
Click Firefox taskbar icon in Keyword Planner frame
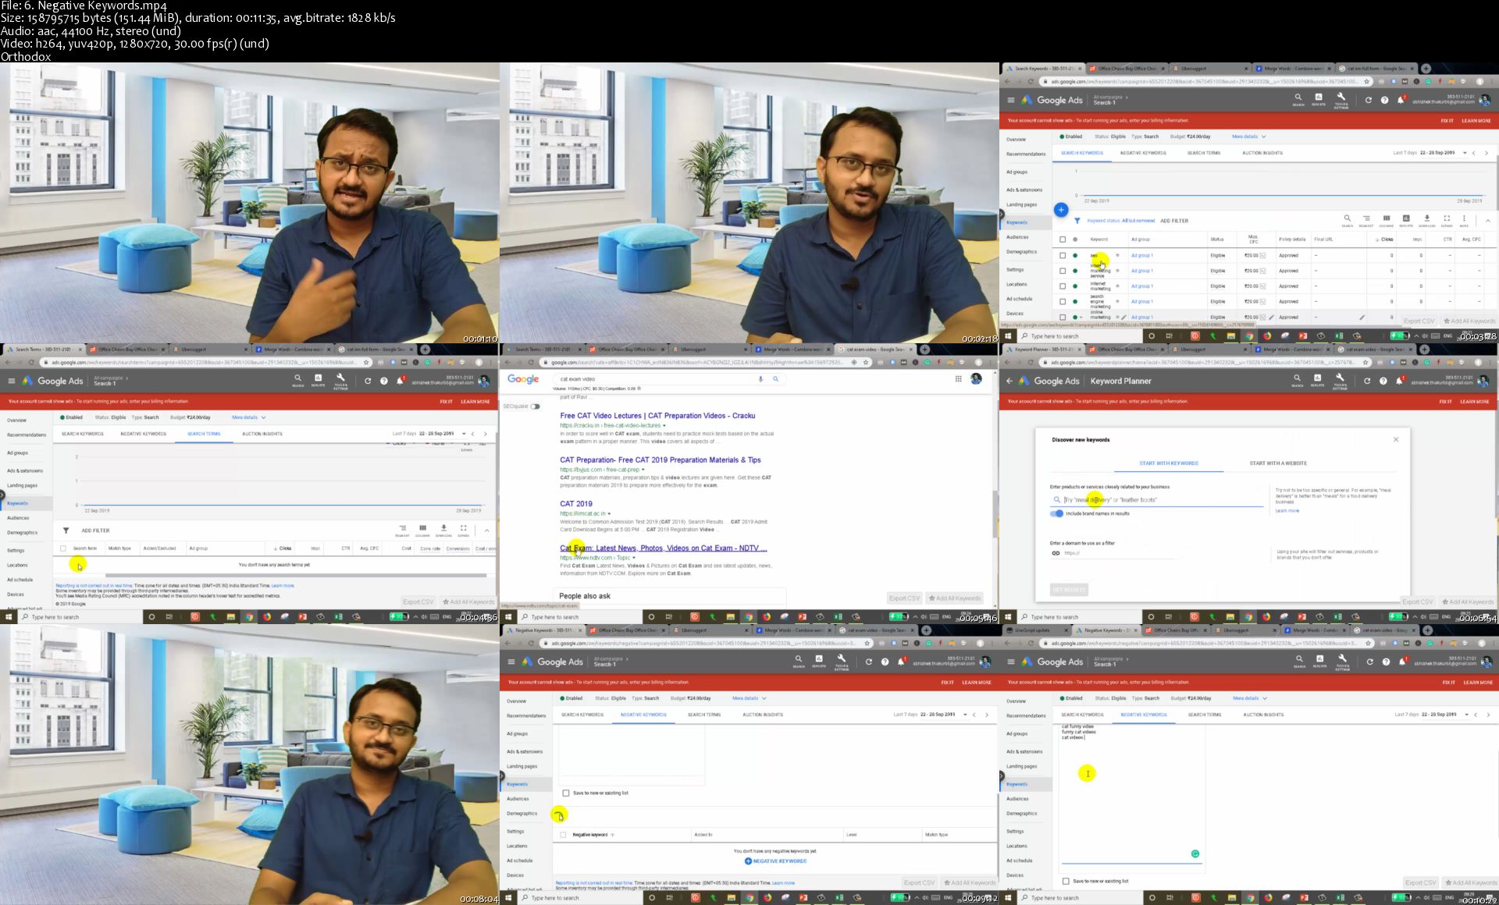click(1266, 617)
